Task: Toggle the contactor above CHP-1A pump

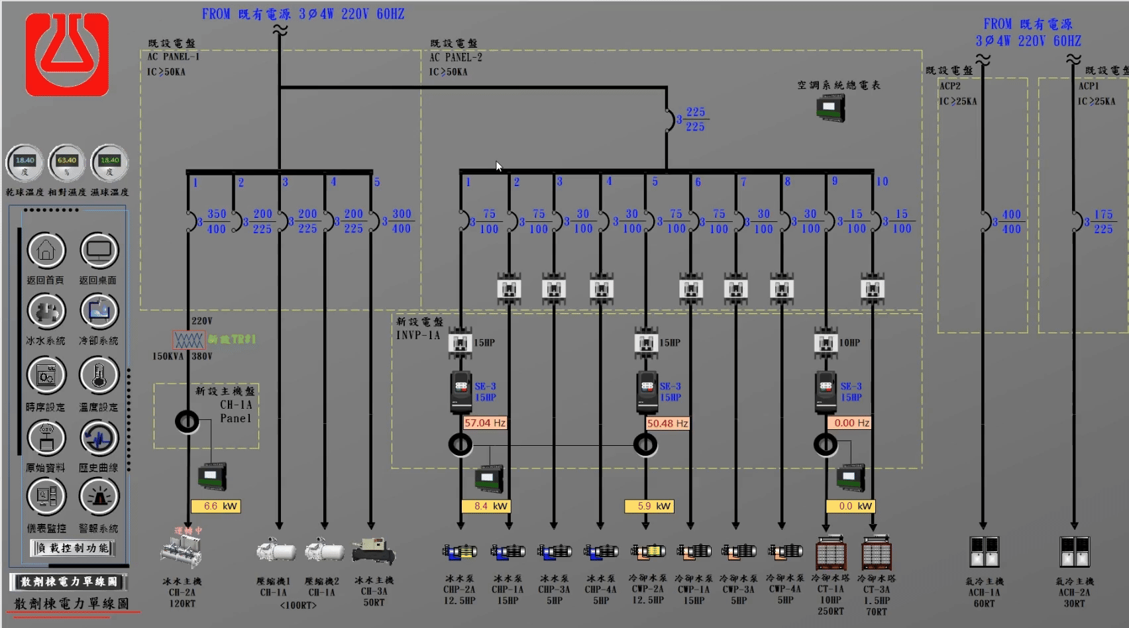Action: coord(509,289)
